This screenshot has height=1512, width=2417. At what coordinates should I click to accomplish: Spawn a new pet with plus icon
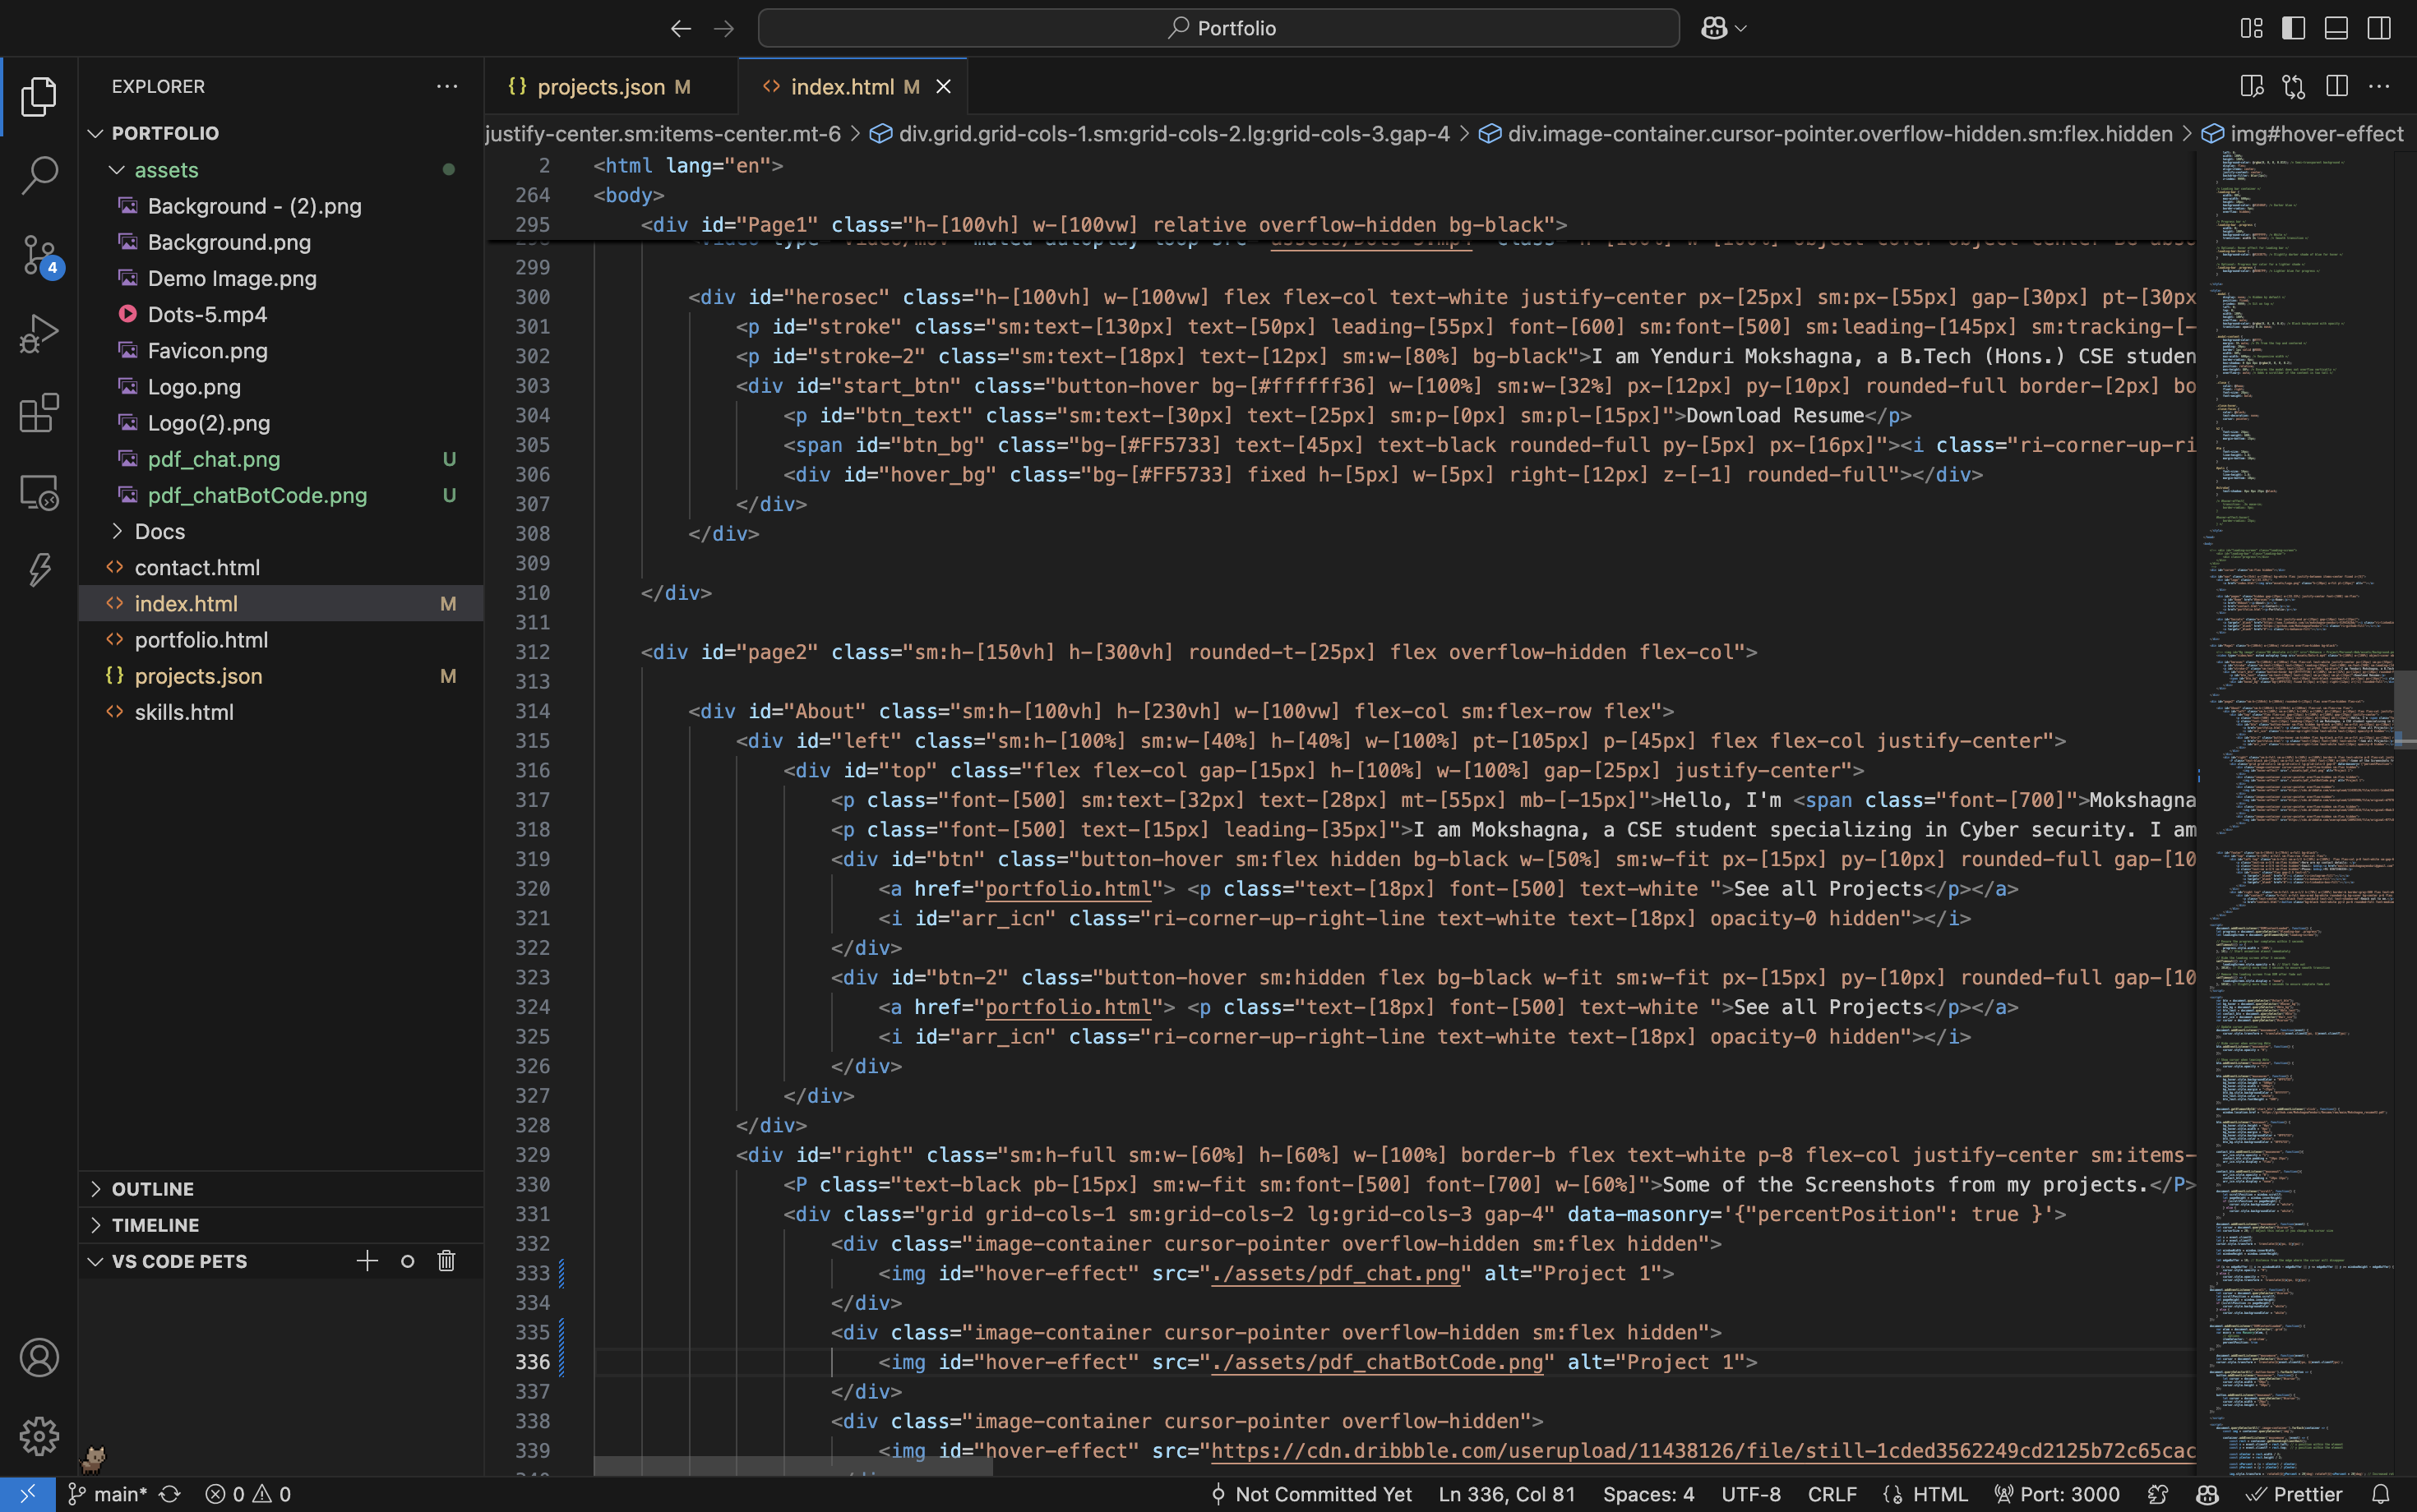click(x=367, y=1261)
